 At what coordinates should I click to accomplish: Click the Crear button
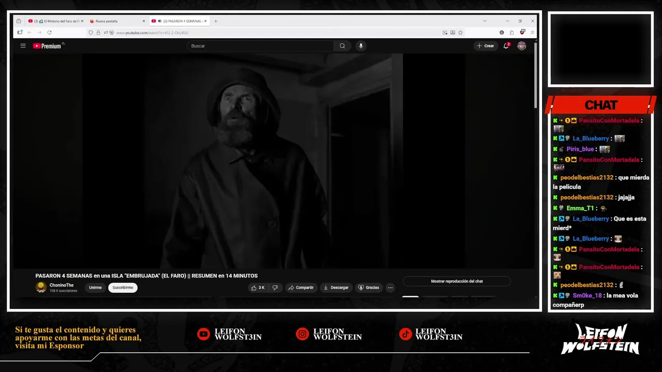(x=485, y=46)
